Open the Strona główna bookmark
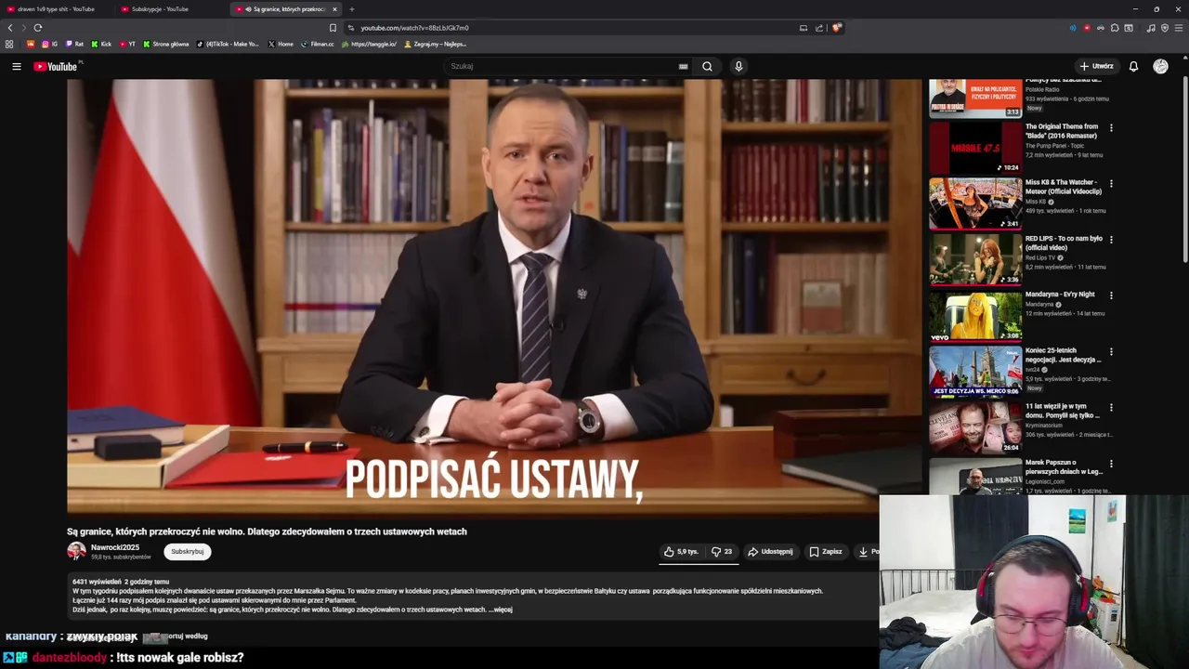The width and height of the screenshot is (1189, 669). (x=166, y=44)
